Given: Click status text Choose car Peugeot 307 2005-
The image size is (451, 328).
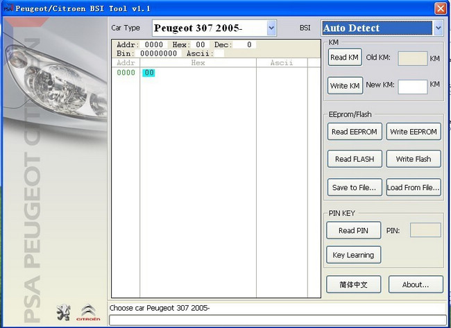Looking at the screenshot, I should 160,308.
